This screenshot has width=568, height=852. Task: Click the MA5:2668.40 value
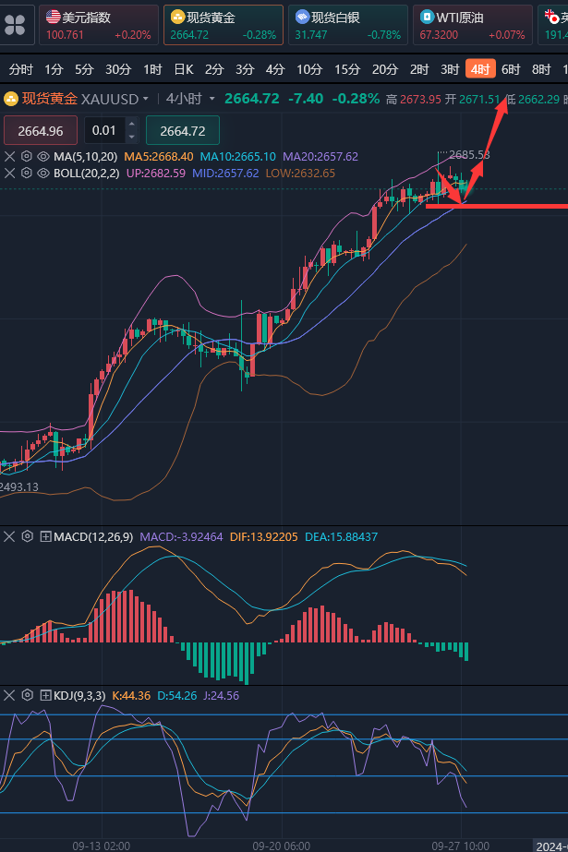(159, 157)
